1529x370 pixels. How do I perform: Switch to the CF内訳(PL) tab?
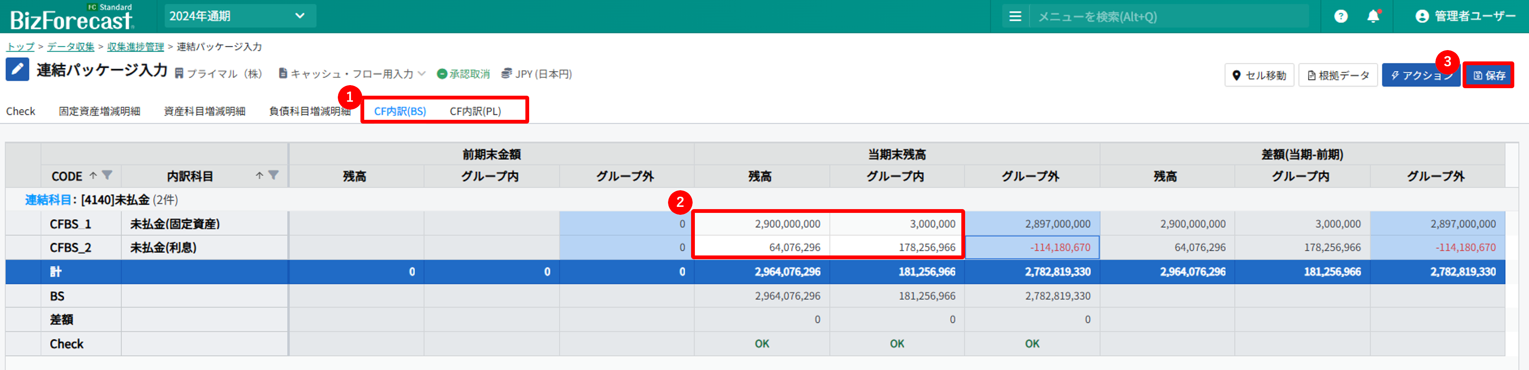(475, 112)
